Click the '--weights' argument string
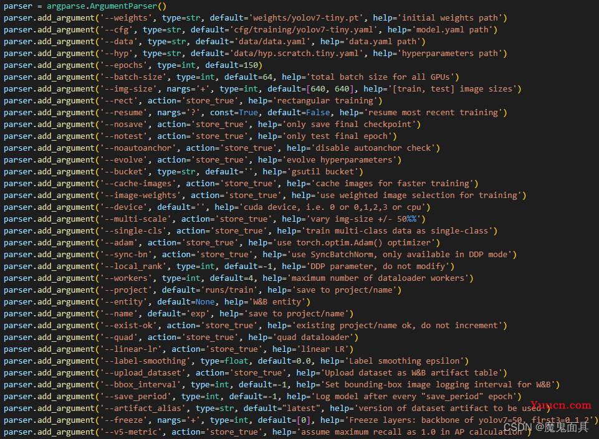 126,18
